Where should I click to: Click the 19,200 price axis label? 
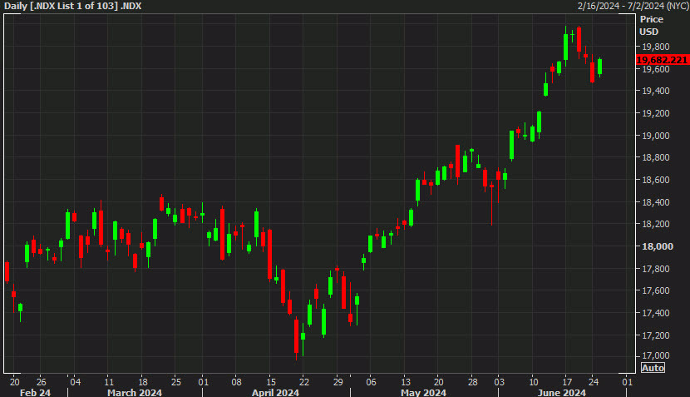coord(656,113)
